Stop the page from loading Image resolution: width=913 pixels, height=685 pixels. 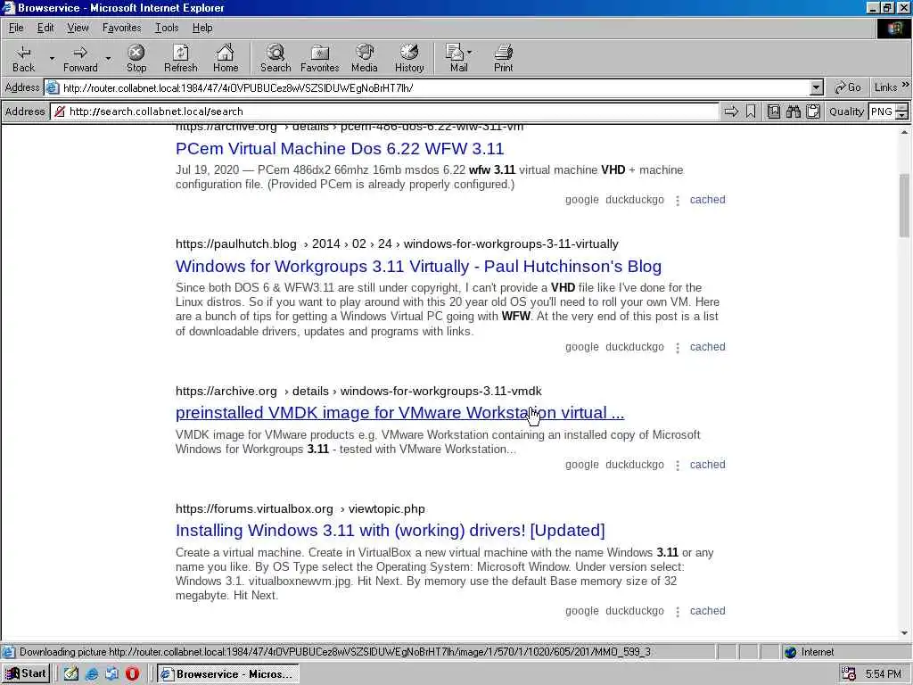pyautogui.click(x=136, y=58)
